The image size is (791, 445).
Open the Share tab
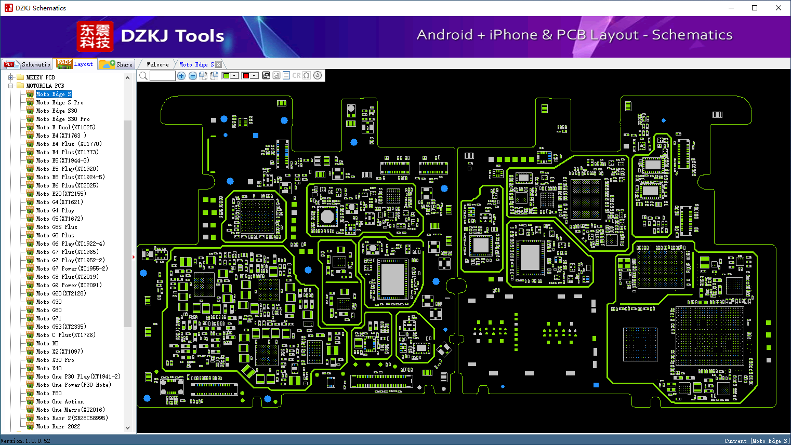click(116, 64)
